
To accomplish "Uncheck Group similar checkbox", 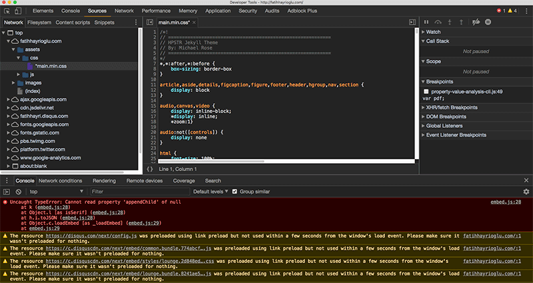I will pos(235,192).
